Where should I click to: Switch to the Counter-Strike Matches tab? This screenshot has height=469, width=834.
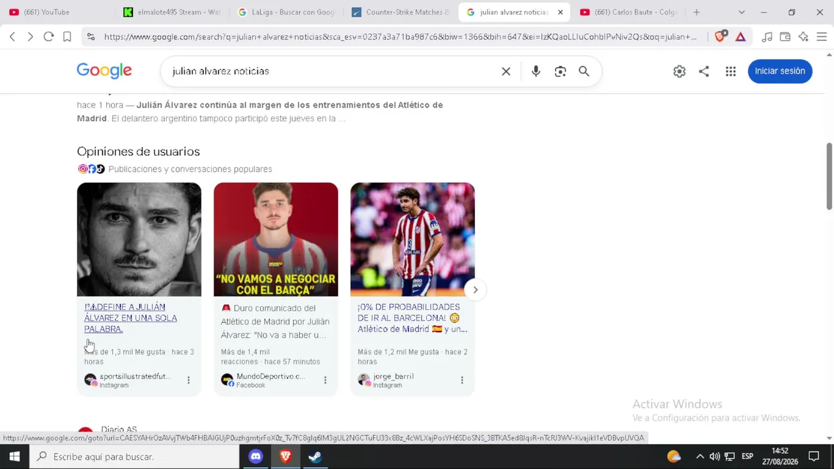(x=401, y=12)
